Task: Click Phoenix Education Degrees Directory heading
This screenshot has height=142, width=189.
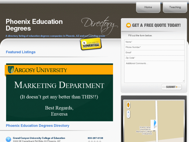Action: pos(38,126)
